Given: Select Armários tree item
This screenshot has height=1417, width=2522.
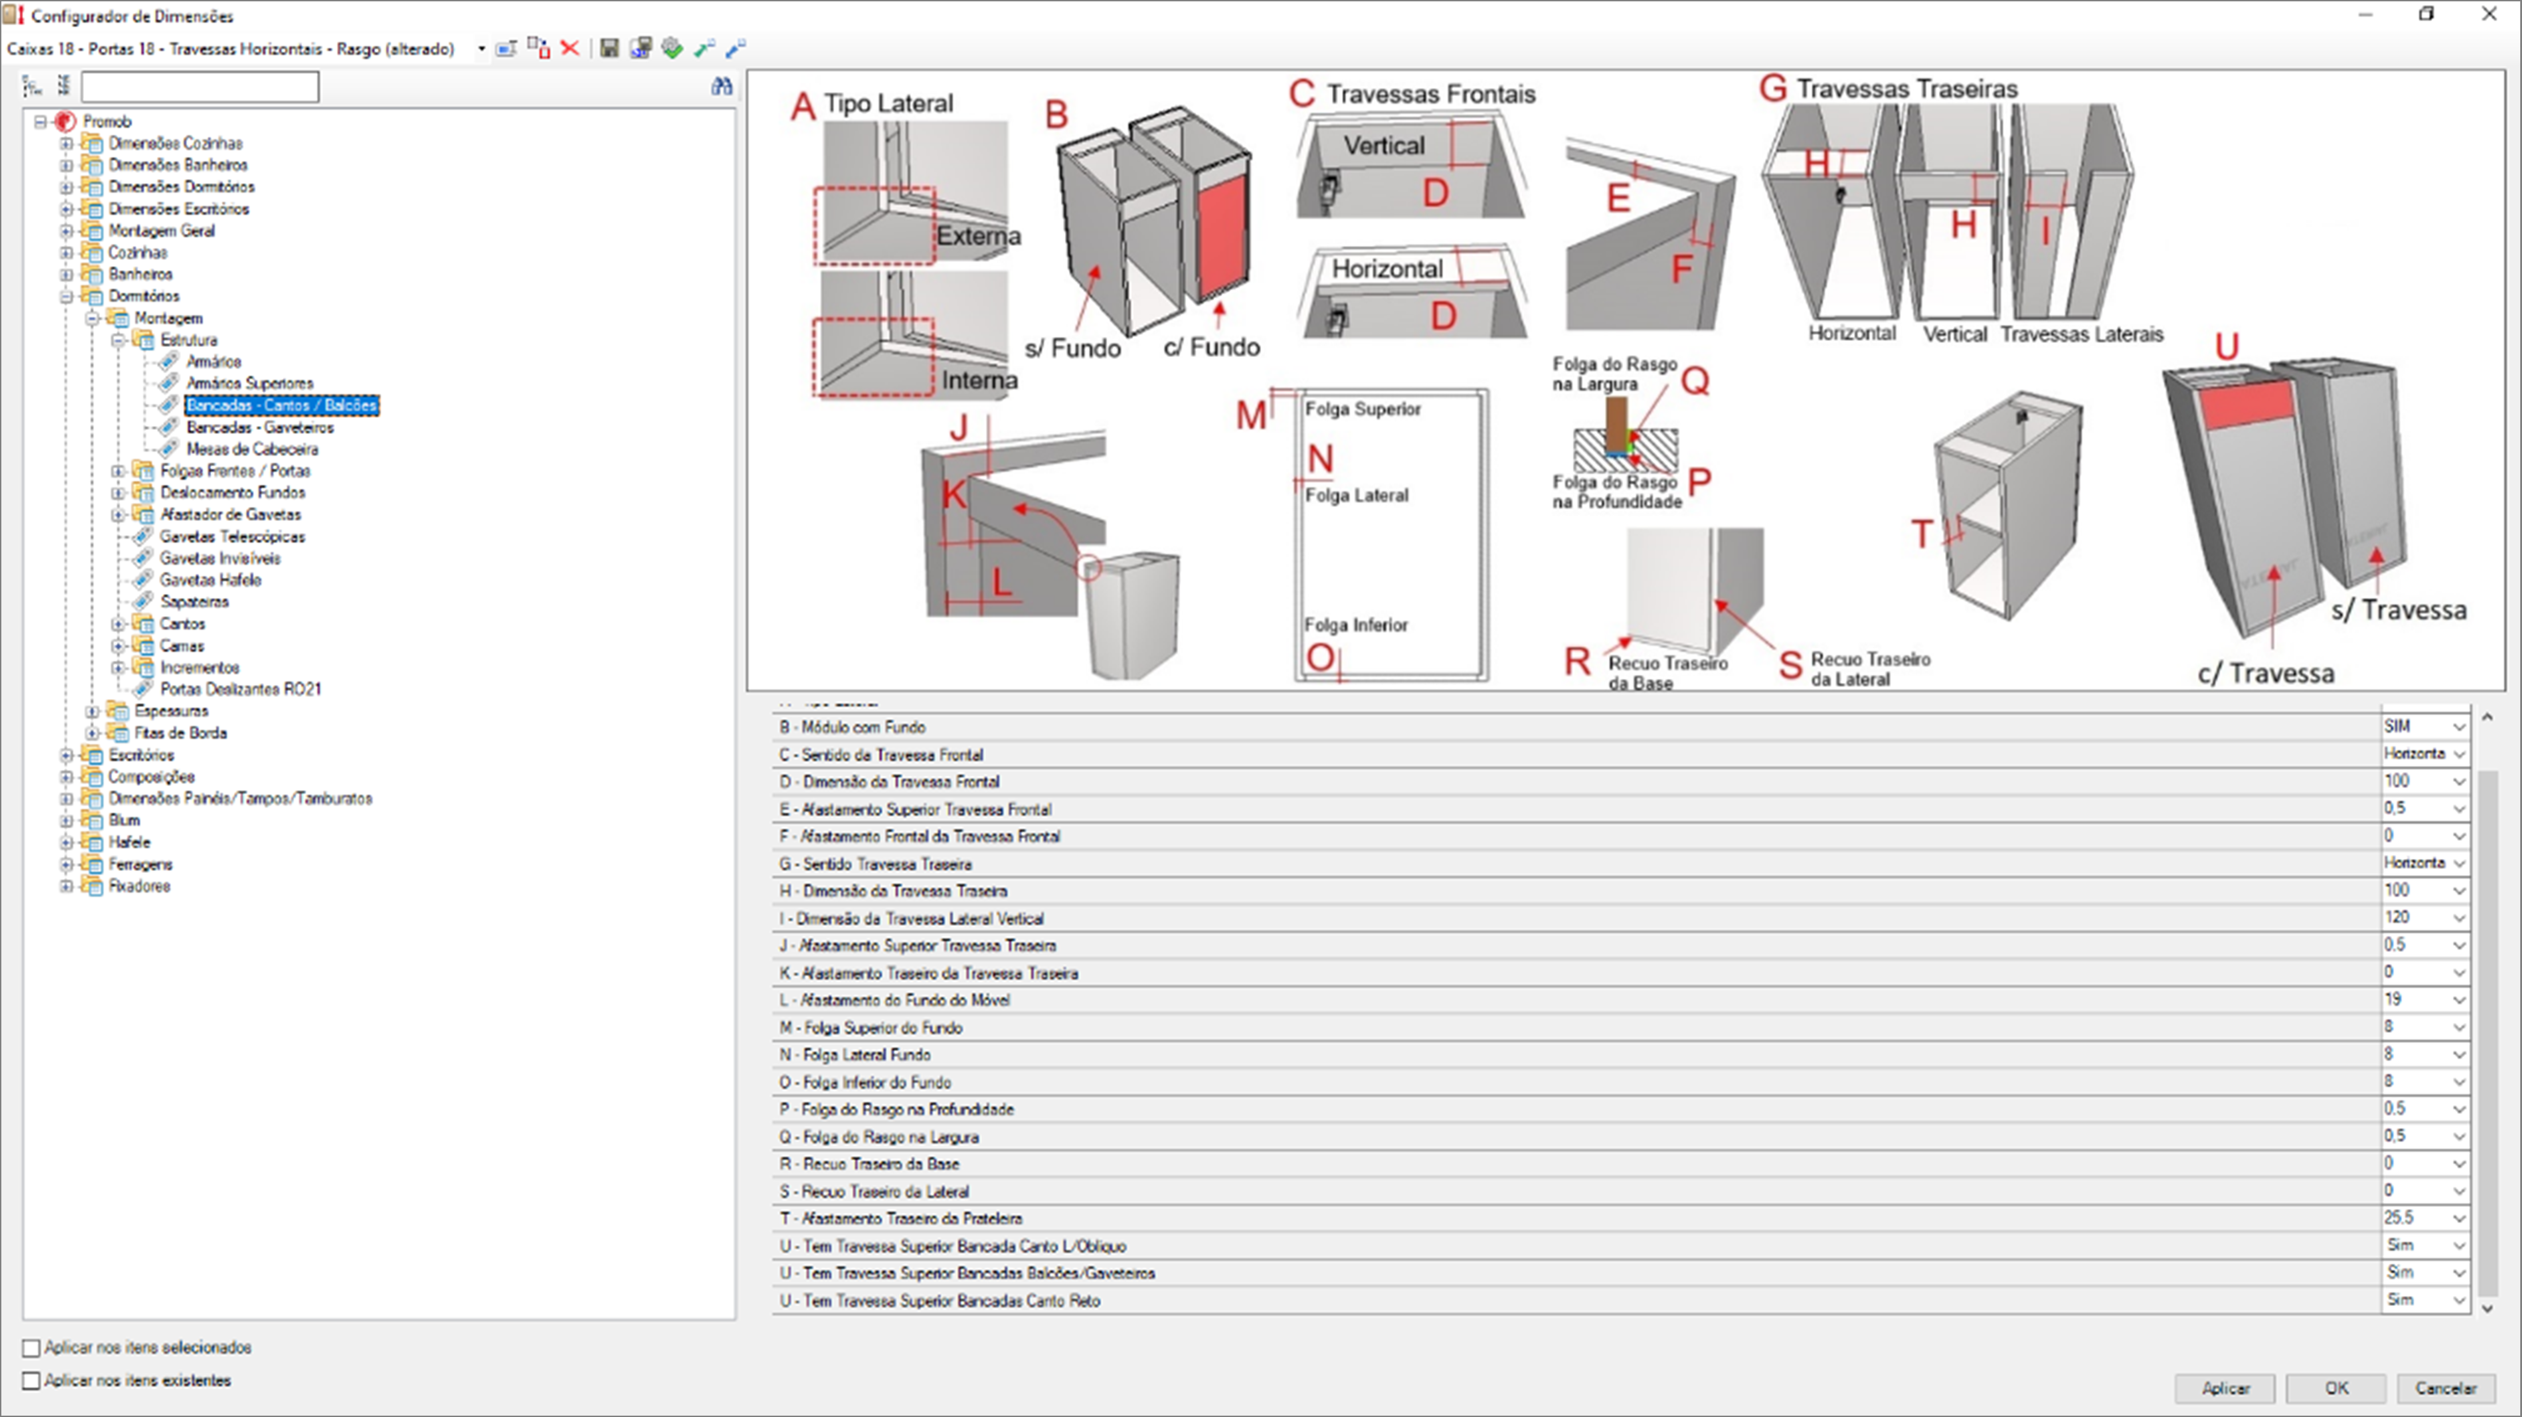Looking at the screenshot, I should 213,362.
